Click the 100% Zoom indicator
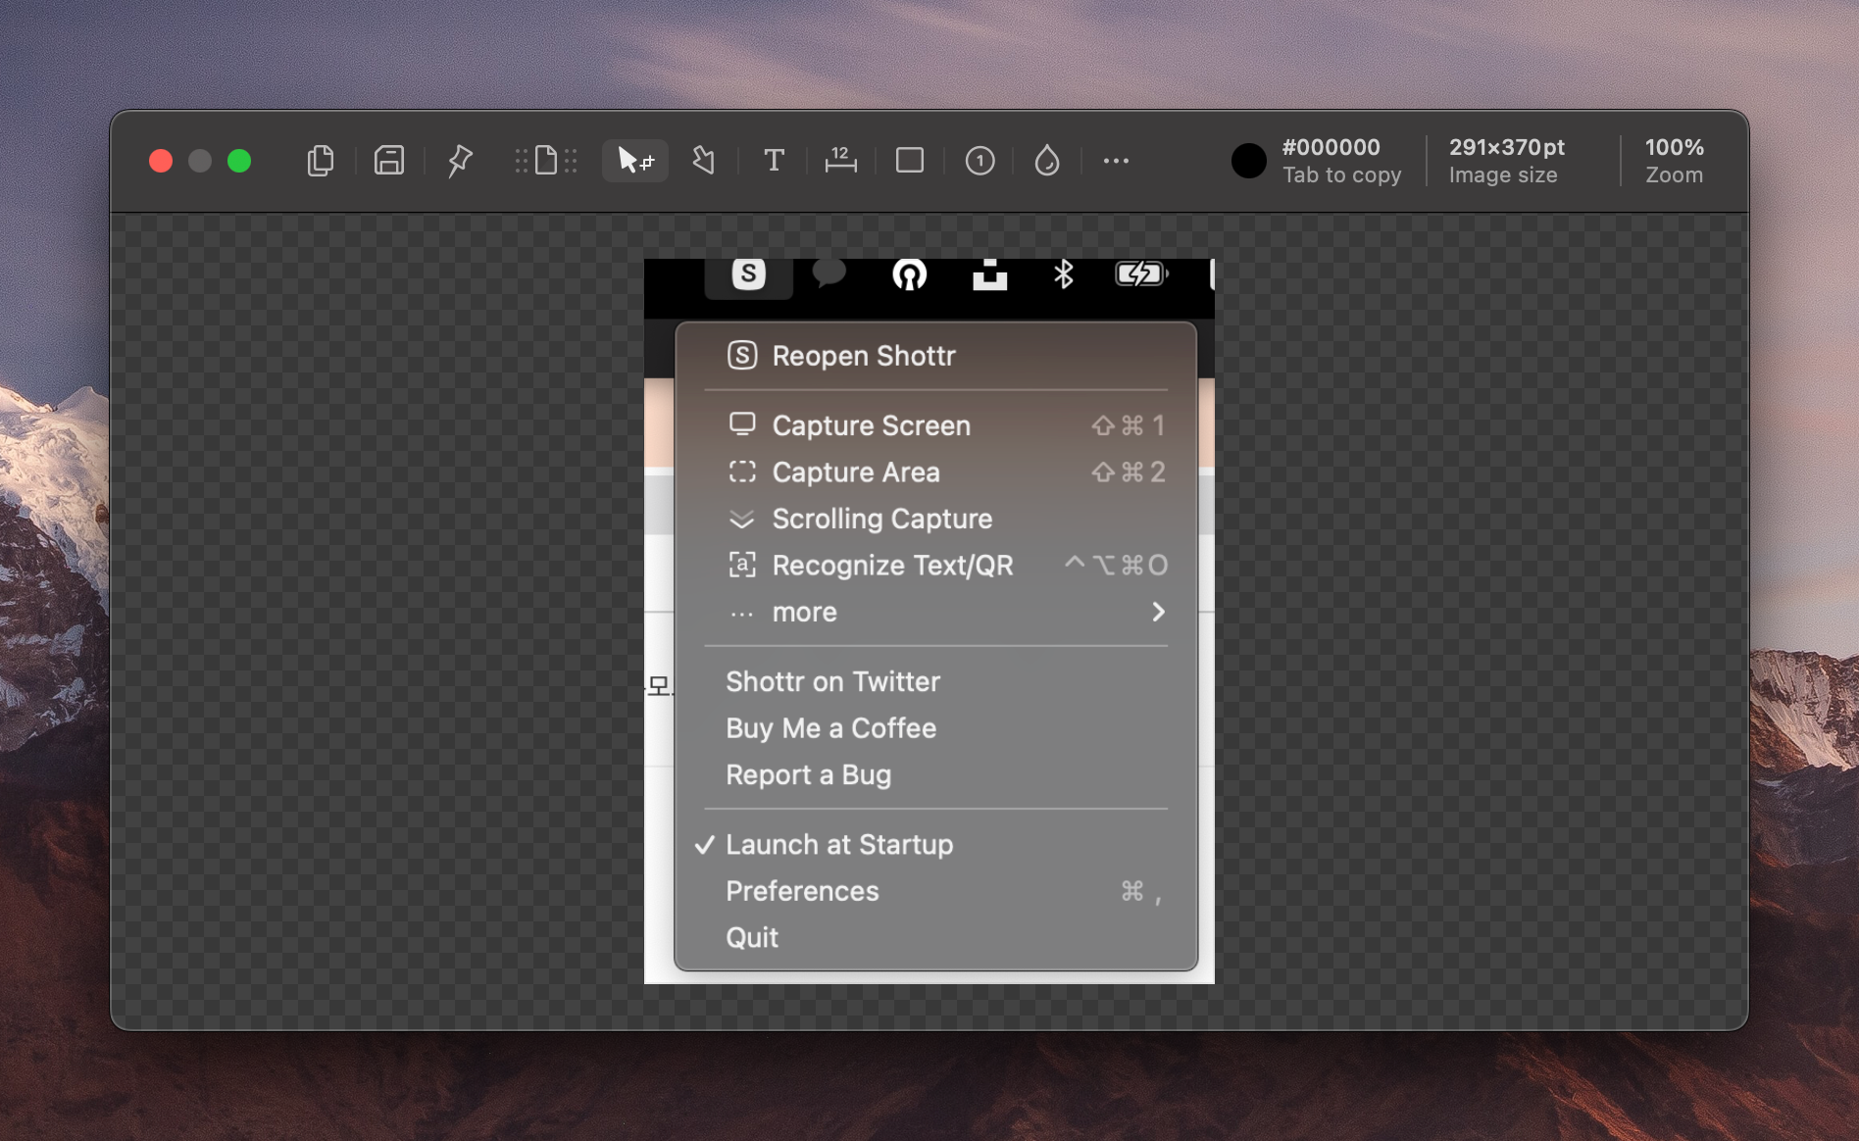 [1675, 161]
